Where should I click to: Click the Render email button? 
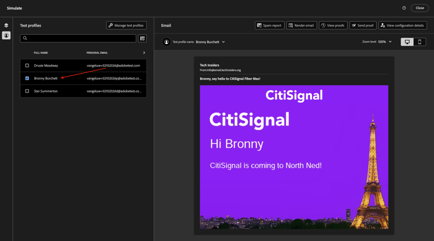(x=301, y=25)
